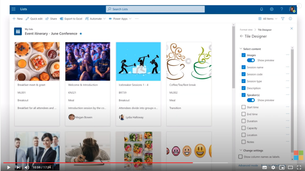Click the Lists app title
Image resolution: width=305 pixels, height=171 pixels.
point(24,9)
